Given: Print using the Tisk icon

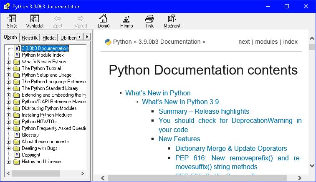Looking at the screenshot, I should (149, 19).
